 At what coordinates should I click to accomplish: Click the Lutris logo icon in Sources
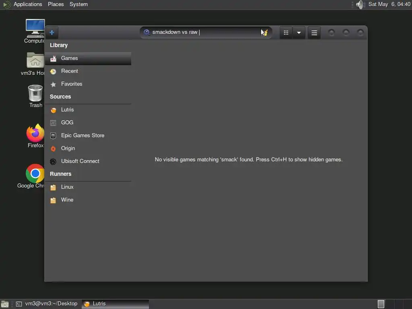(54, 110)
